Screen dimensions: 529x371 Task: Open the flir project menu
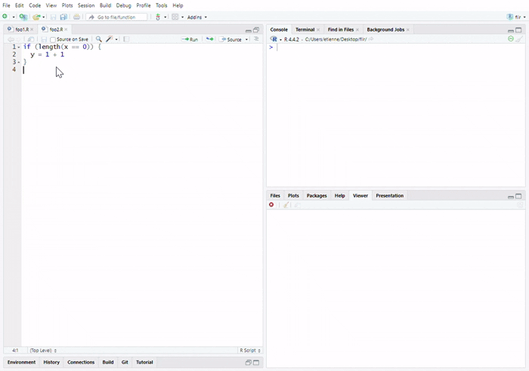tap(516, 17)
